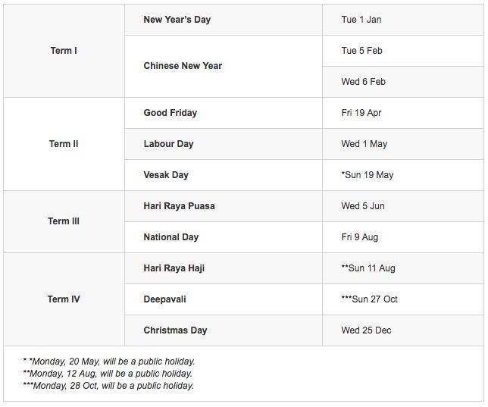
Task: Select the Term IV row header
Action: pos(64,299)
